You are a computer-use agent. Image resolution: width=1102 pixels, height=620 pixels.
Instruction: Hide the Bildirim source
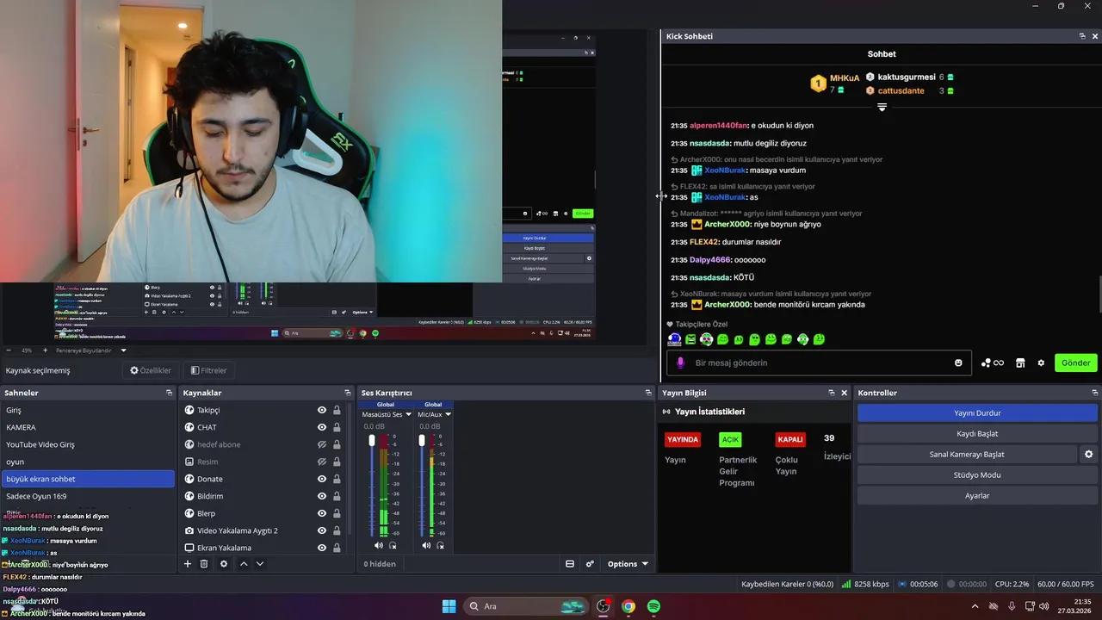click(322, 496)
